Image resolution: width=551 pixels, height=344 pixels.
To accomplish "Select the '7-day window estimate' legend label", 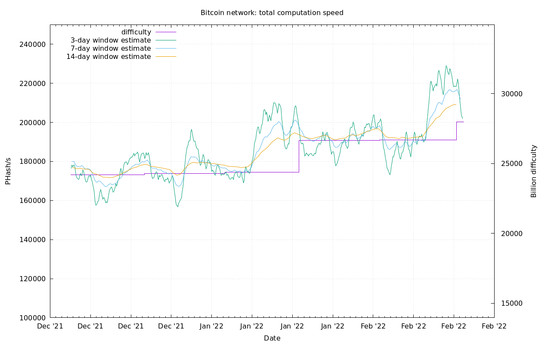I will click(x=111, y=49).
